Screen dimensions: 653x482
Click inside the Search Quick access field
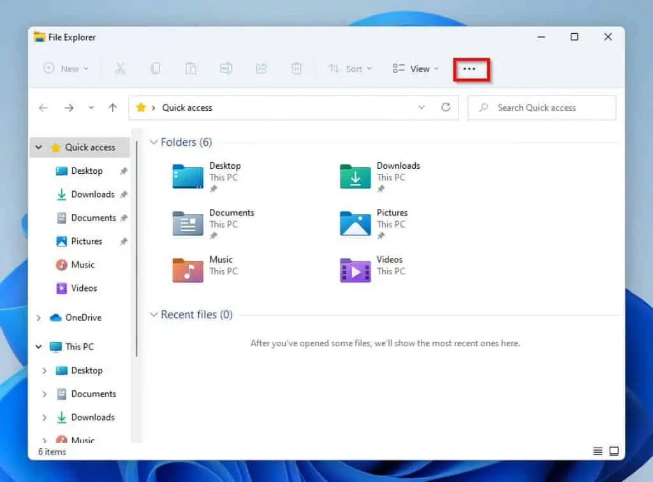pyautogui.click(x=541, y=108)
